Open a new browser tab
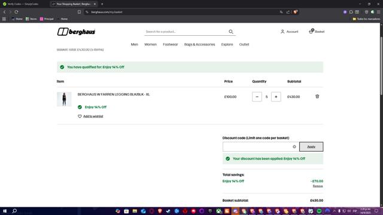This screenshot has width=383, height=215. click(102, 4)
